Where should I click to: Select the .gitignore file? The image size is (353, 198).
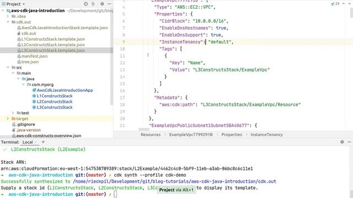(x=25, y=124)
